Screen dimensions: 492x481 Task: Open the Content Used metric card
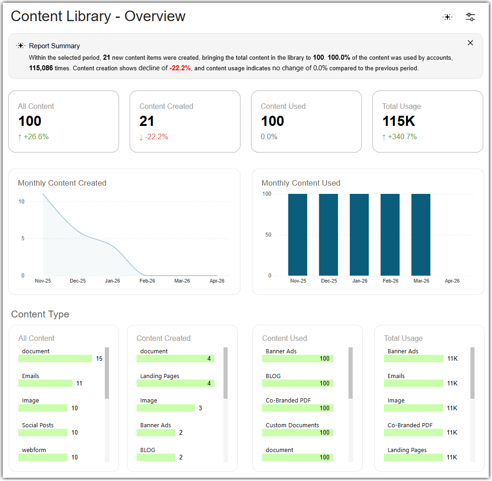(x=306, y=122)
